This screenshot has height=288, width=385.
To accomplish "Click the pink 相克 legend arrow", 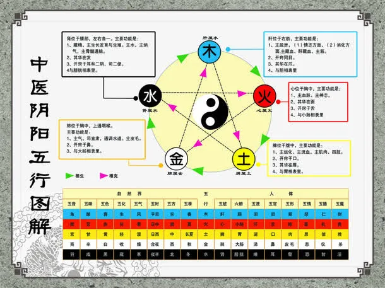I will pos(100,175).
